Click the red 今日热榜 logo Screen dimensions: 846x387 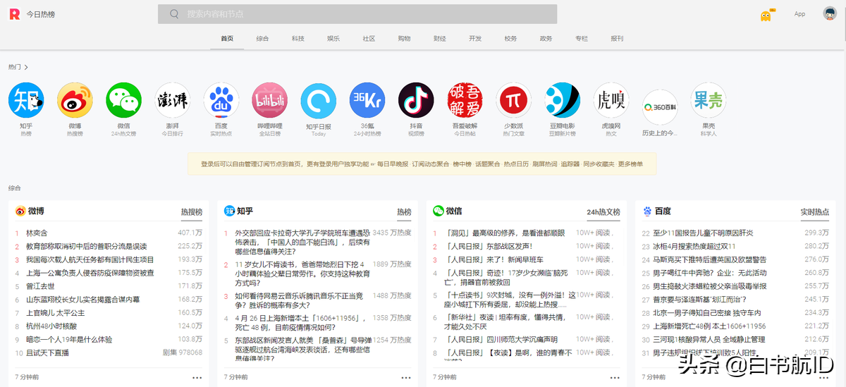(x=14, y=14)
